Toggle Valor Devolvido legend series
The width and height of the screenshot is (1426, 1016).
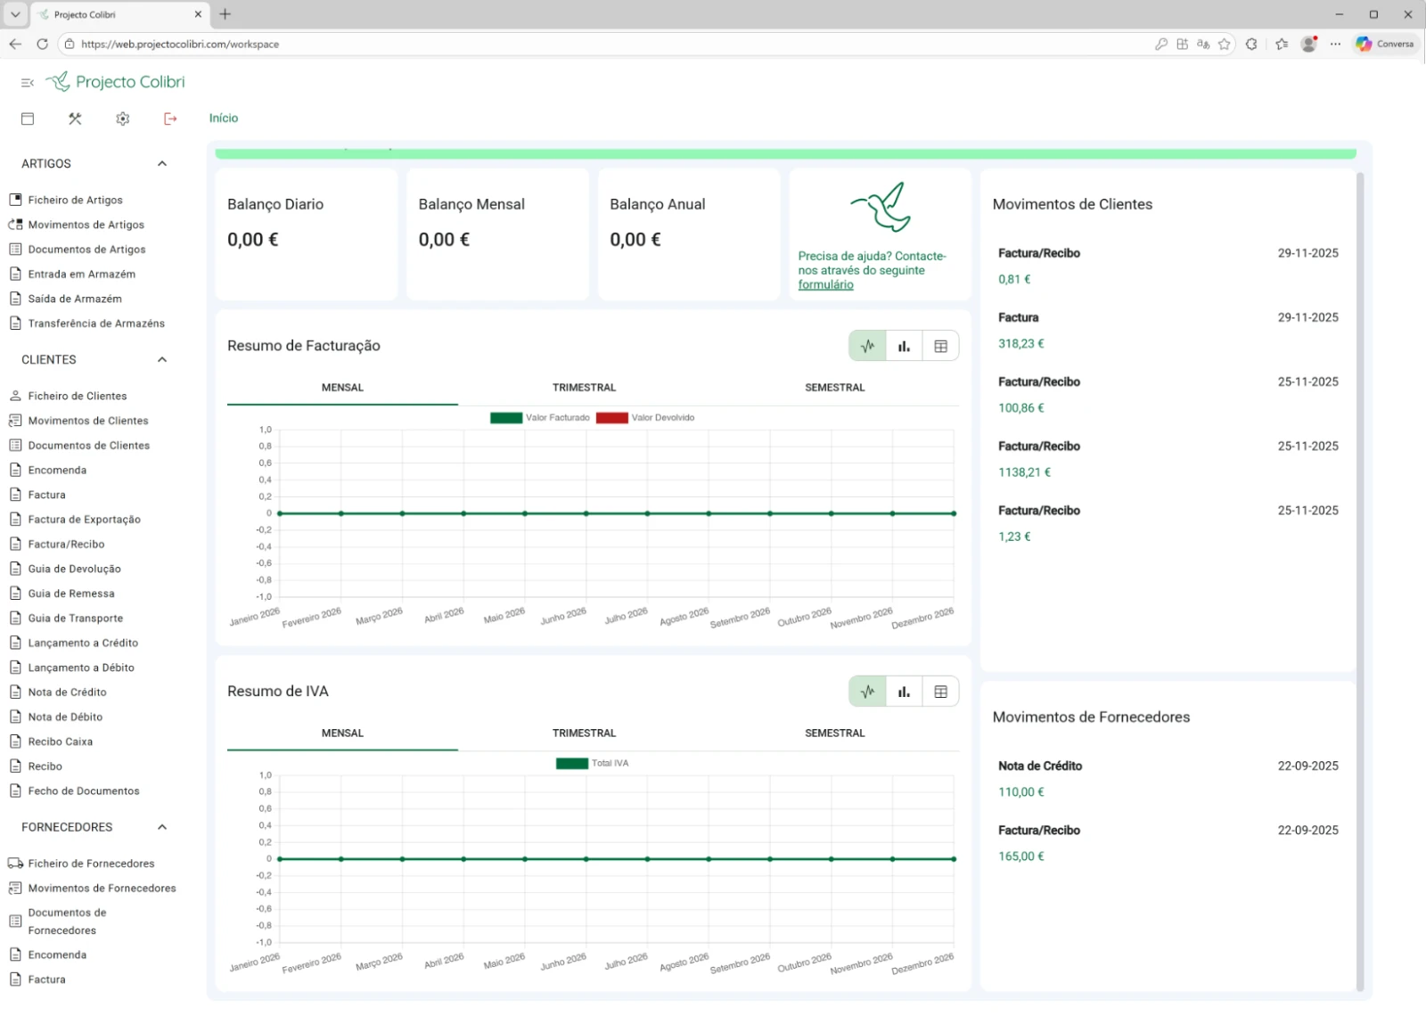pyautogui.click(x=645, y=418)
